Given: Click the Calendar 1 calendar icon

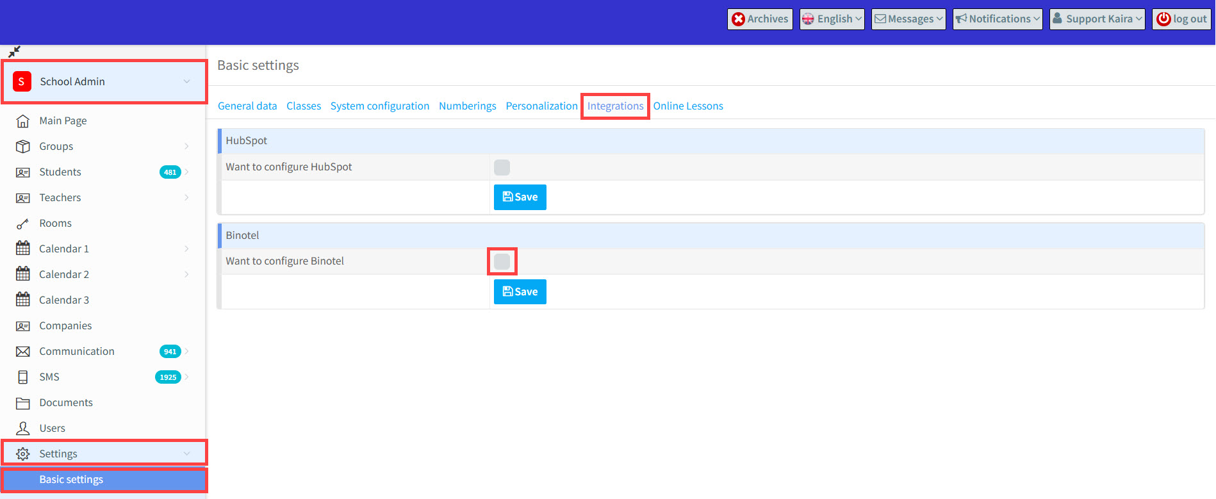Looking at the screenshot, I should tap(23, 248).
